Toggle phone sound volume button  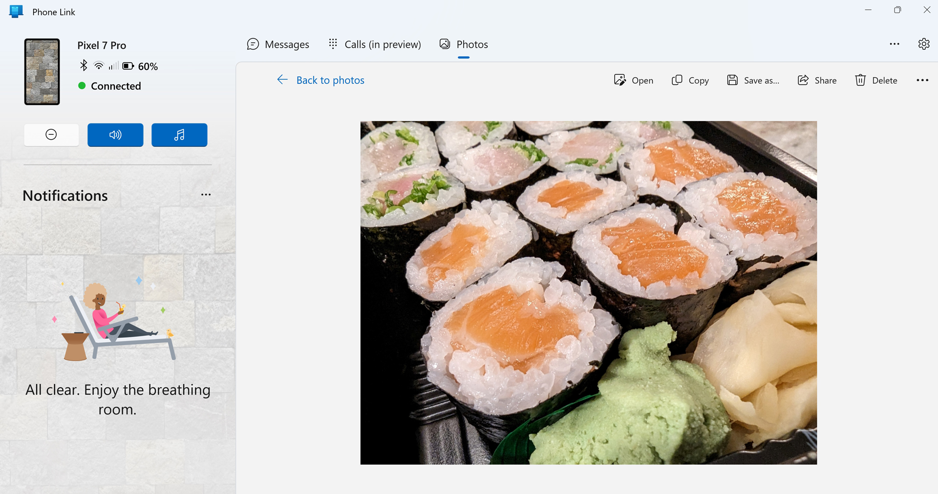pyautogui.click(x=115, y=135)
